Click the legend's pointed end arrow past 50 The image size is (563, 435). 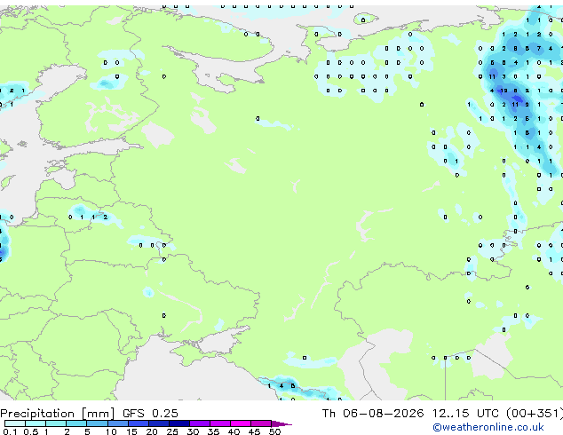point(281,423)
